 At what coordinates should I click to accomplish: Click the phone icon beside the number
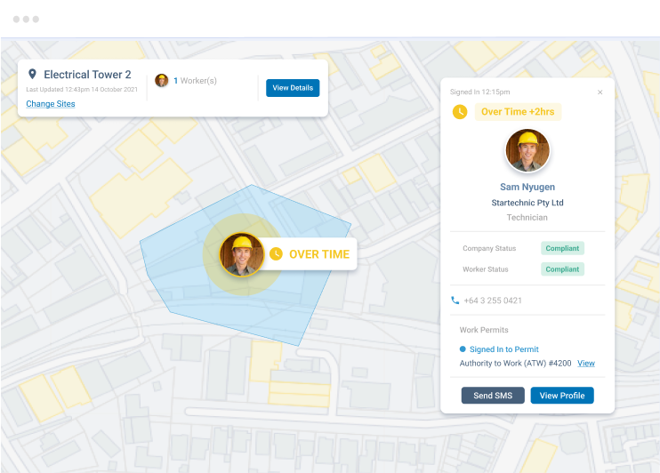click(455, 300)
